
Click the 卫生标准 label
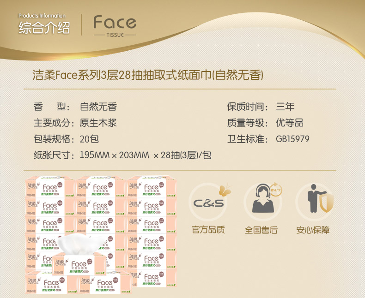pos(248,139)
